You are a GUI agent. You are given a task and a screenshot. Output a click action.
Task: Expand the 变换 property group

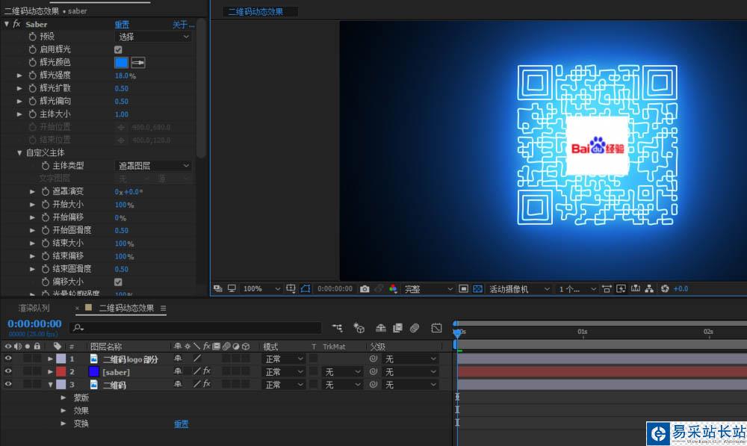[x=63, y=424]
